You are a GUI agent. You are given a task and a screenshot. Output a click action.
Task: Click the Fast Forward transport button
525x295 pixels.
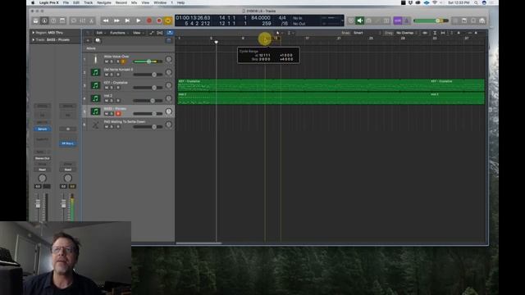coord(116,20)
